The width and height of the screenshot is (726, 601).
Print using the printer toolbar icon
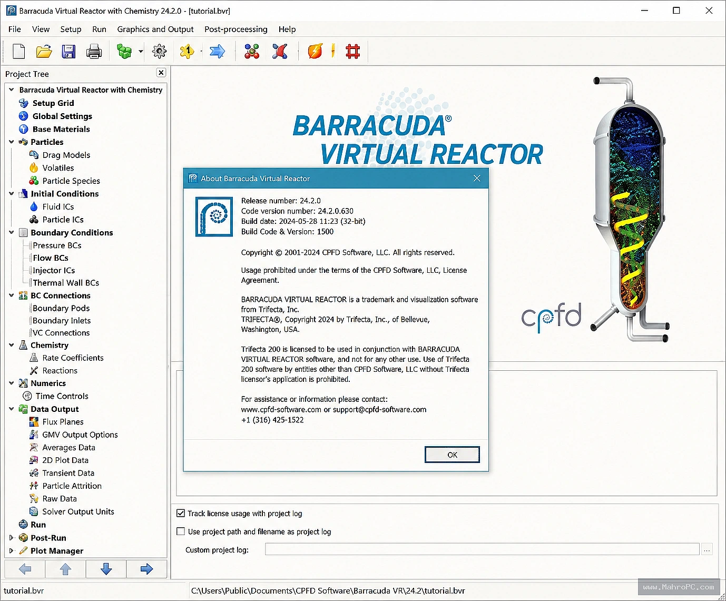pyautogui.click(x=94, y=51)
